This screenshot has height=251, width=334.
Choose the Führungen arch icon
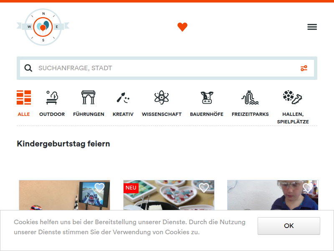89,97
